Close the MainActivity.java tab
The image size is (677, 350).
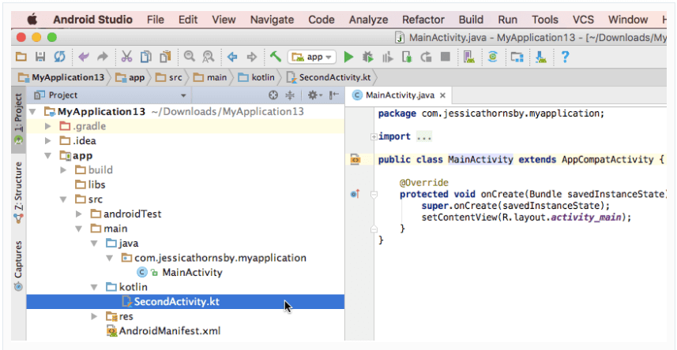442,95
